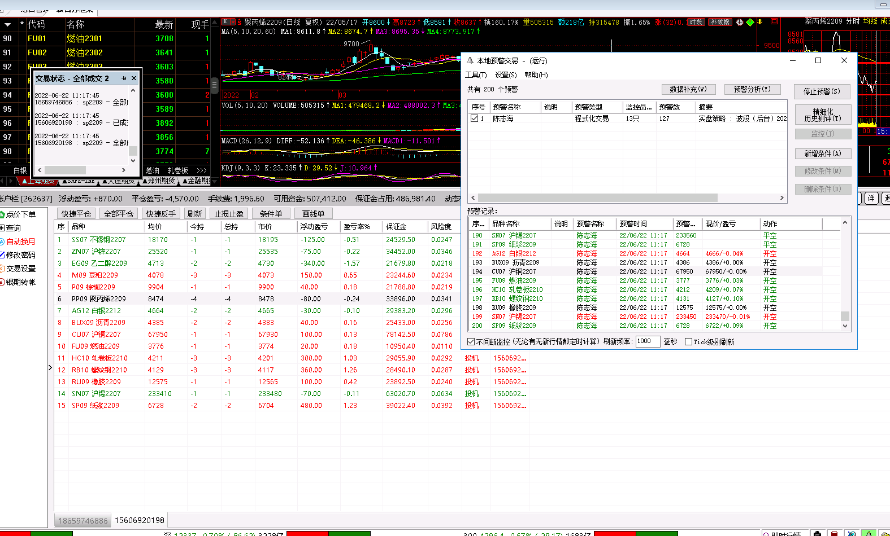This screenshot has height=536, width=890.
Task: Click the clock icon in chart toolbar
Action: coord(740,22)
